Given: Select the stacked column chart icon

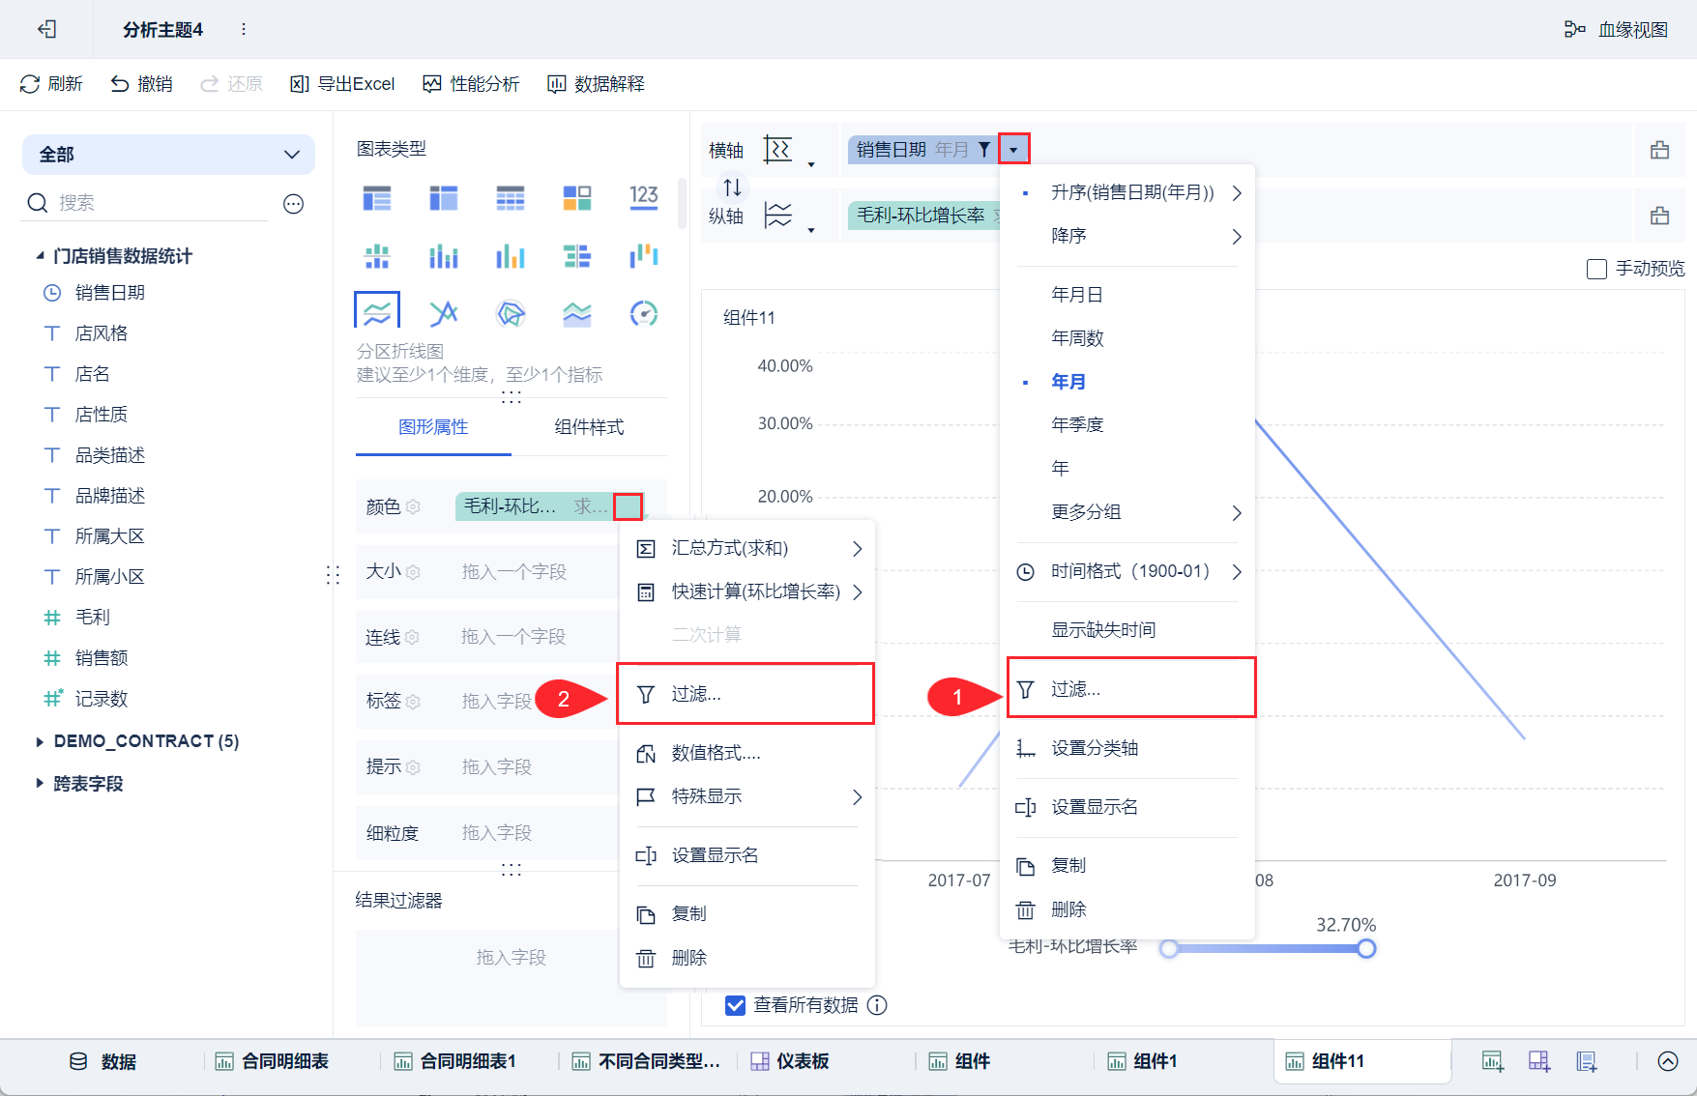Looking at the screenshot, I should click(x=444, y=256).
